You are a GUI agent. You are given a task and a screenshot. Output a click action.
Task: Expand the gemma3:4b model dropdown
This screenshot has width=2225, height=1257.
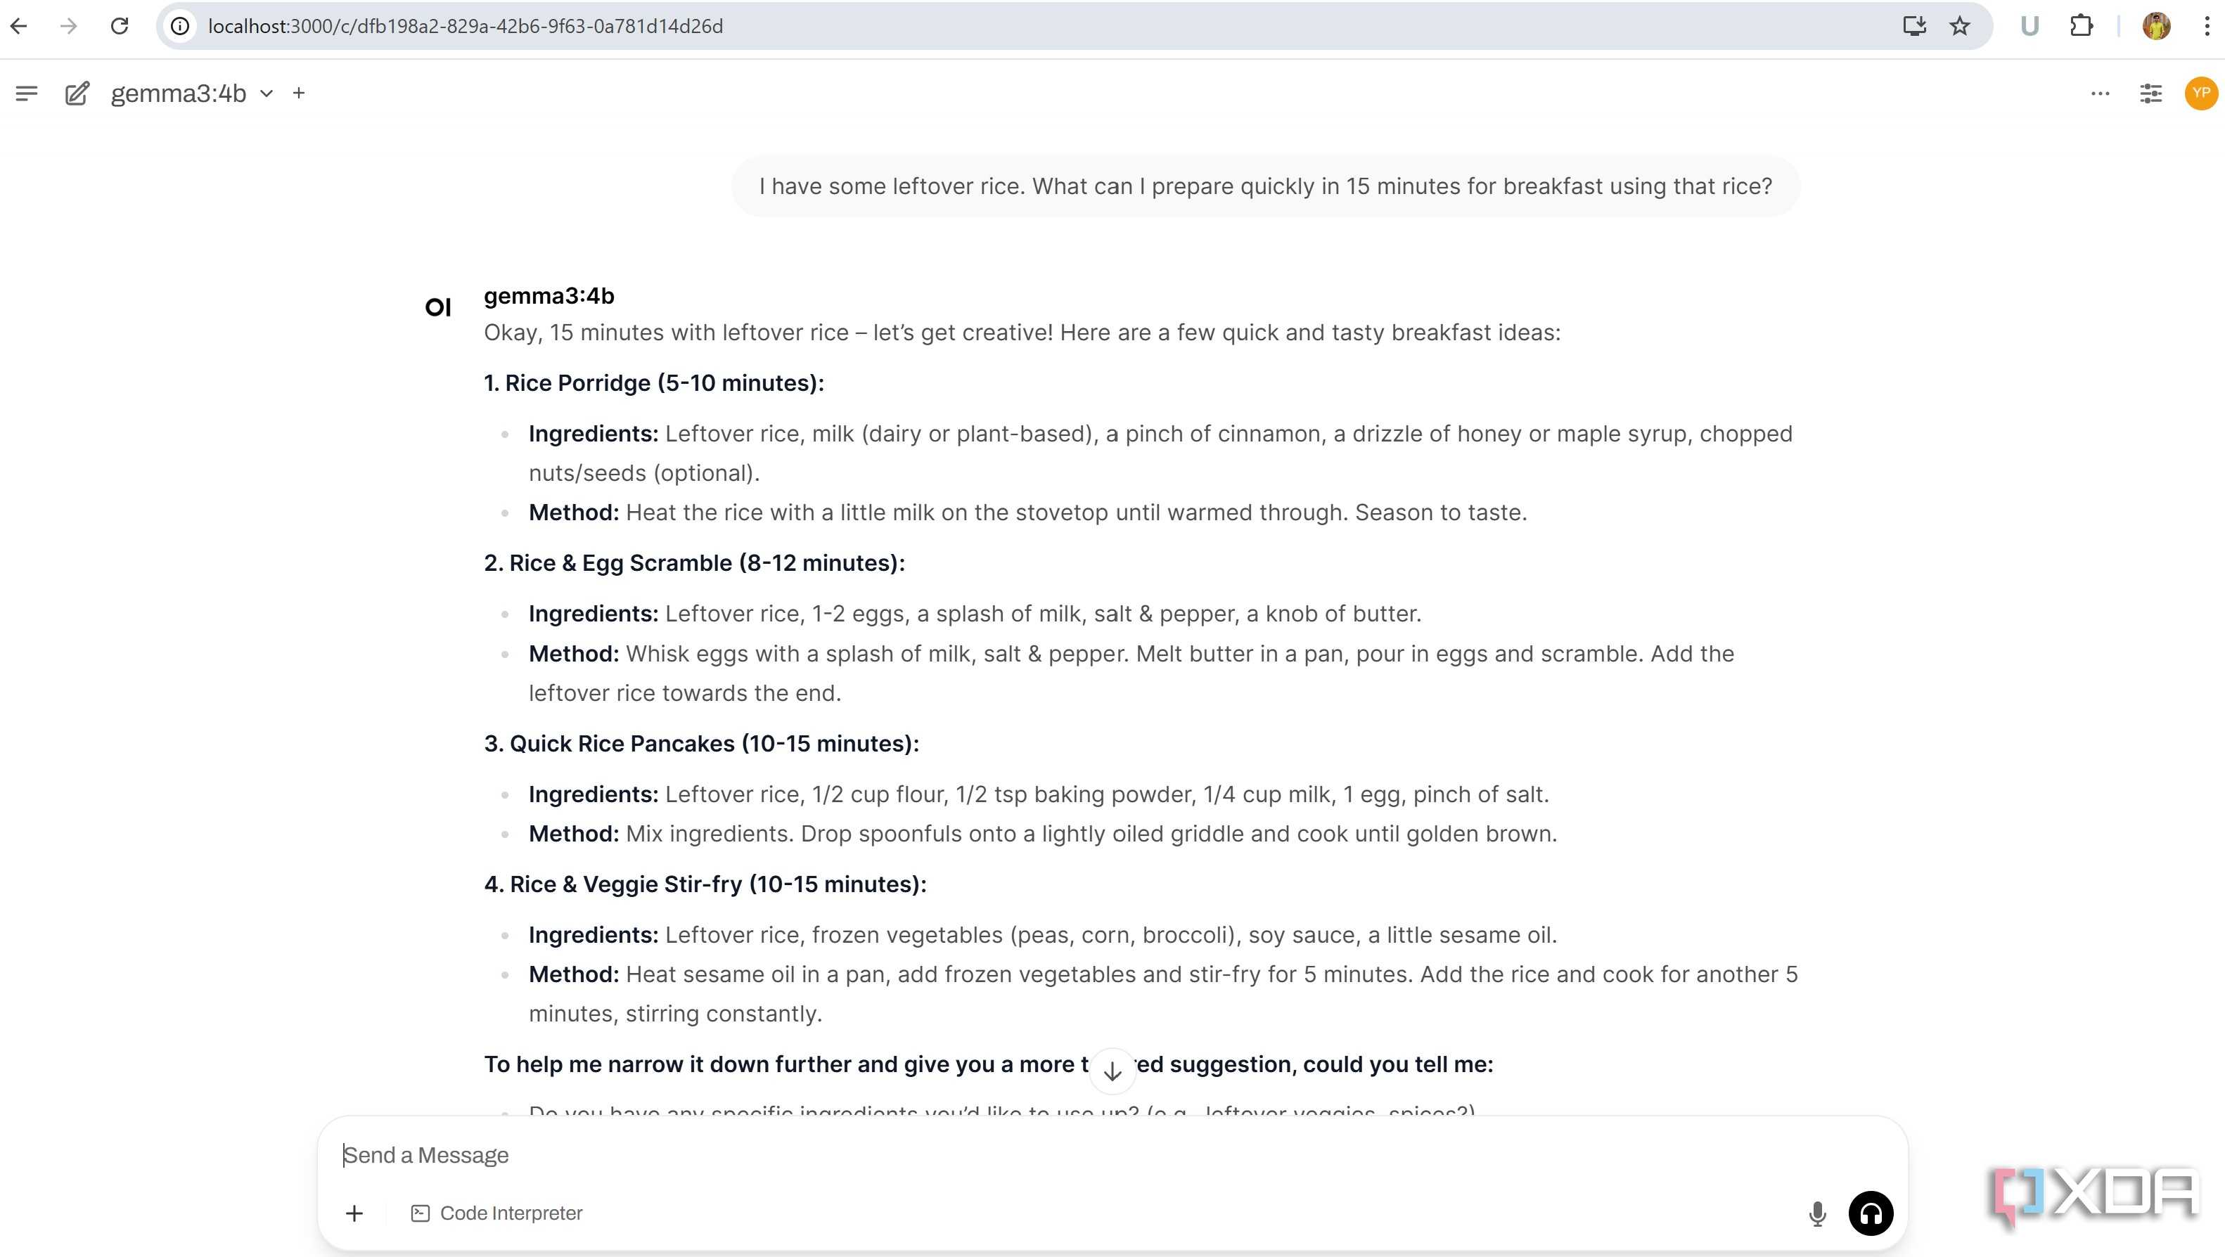pyautogui.click(x=192, y=94)
